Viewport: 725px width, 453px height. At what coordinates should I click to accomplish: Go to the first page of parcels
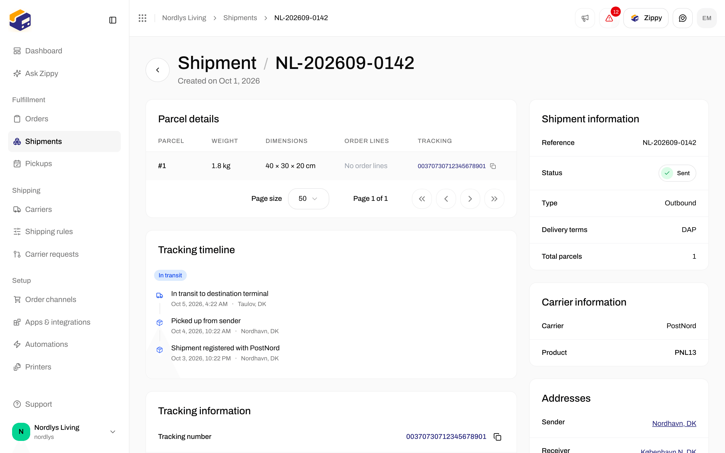click(422, 199)
